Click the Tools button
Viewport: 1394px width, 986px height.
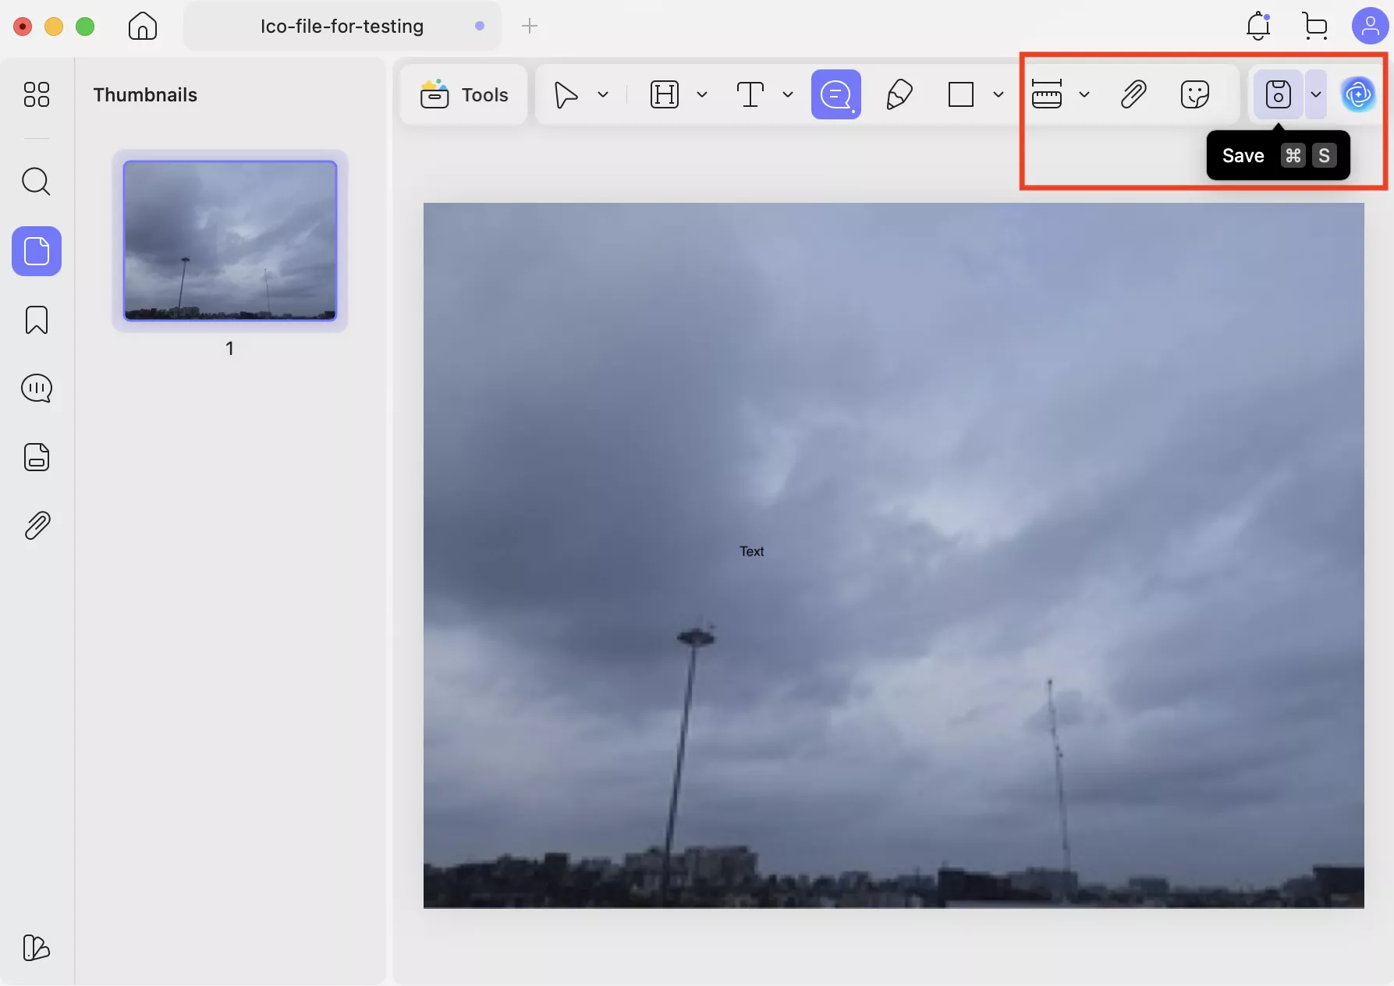[463, 94]
